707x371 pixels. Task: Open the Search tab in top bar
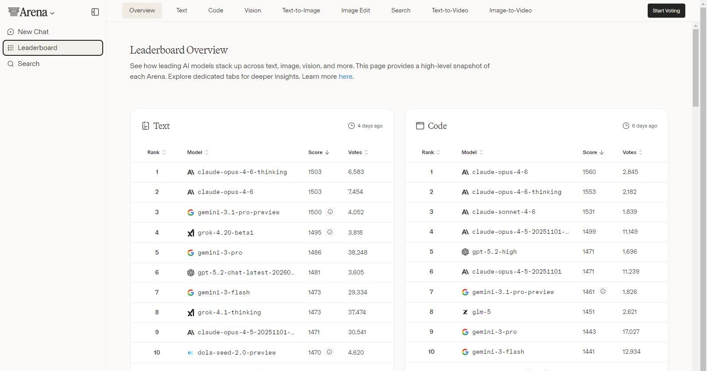pos(401,10)
